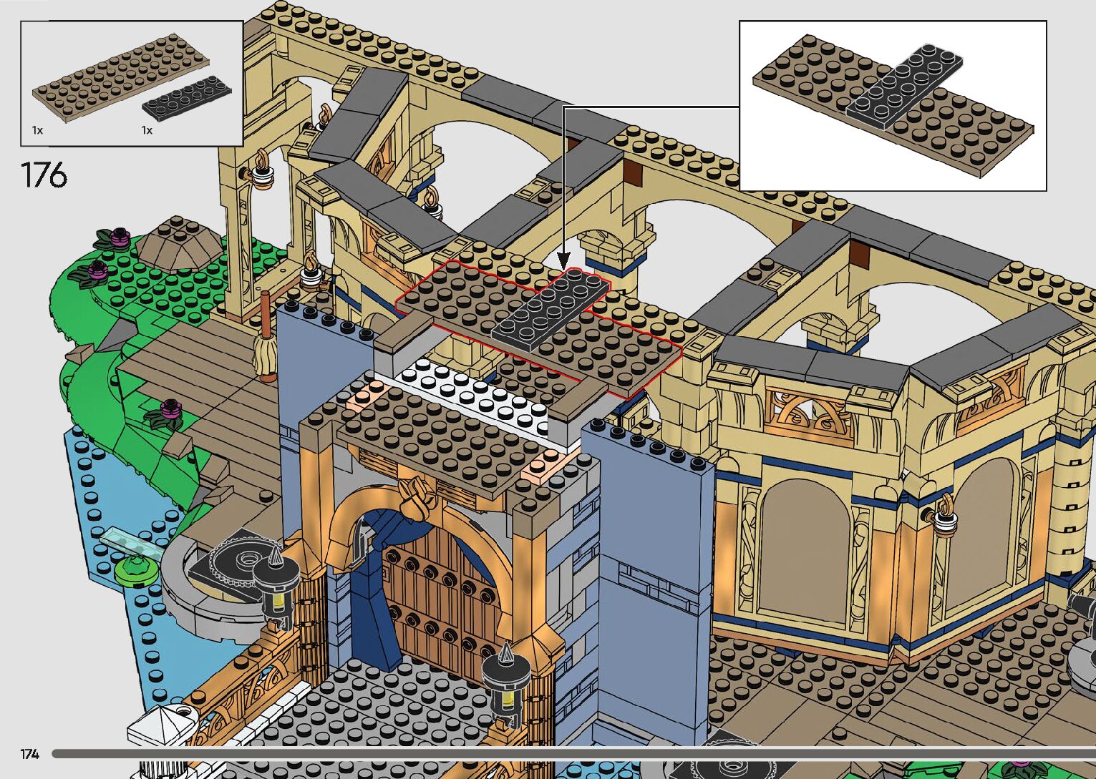Select the step number 176

(x=44, y=175)
